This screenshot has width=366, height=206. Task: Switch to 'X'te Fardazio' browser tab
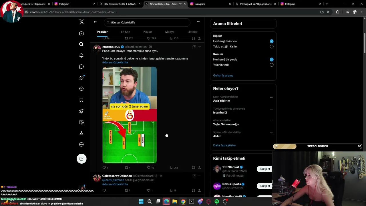coord(120,4)
